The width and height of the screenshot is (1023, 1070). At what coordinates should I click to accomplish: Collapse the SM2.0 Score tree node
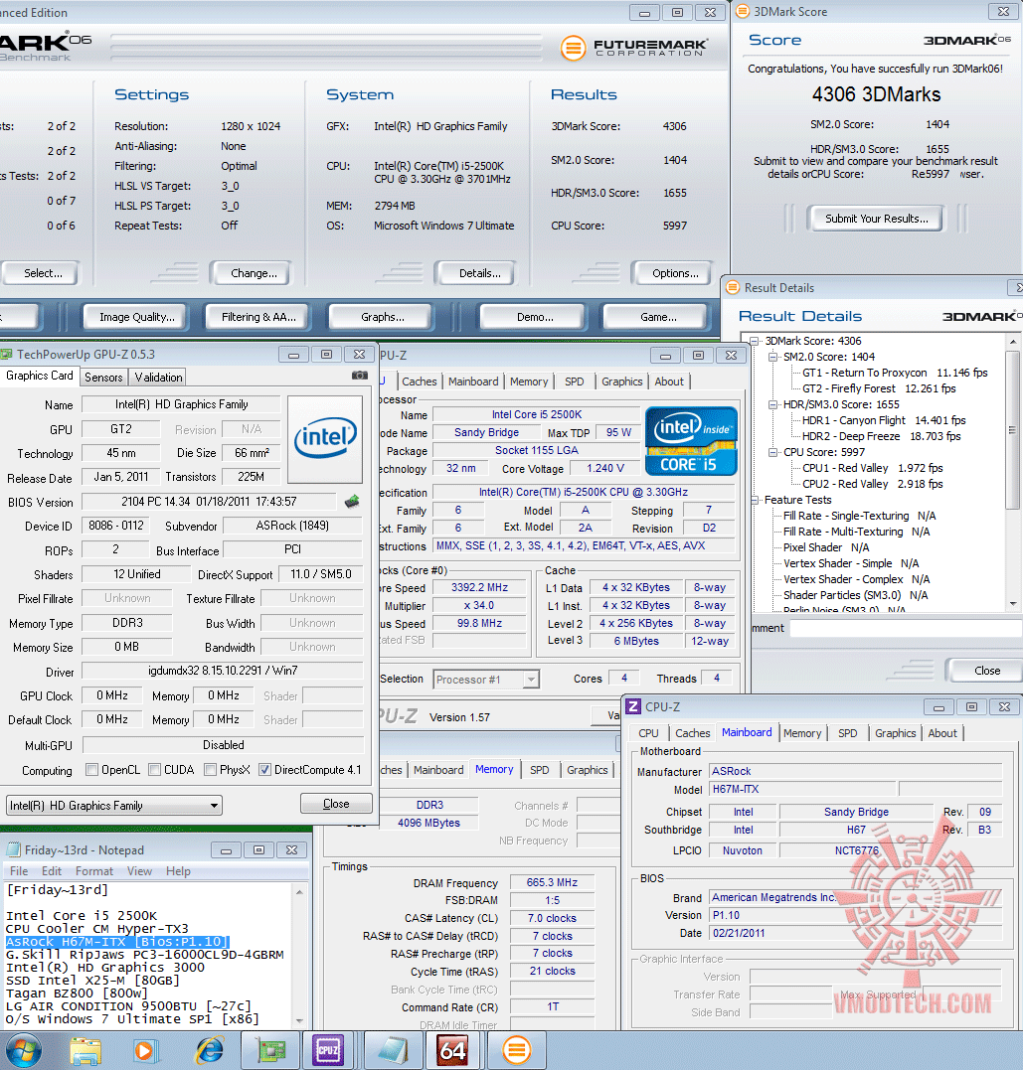[x=774, y=357]
